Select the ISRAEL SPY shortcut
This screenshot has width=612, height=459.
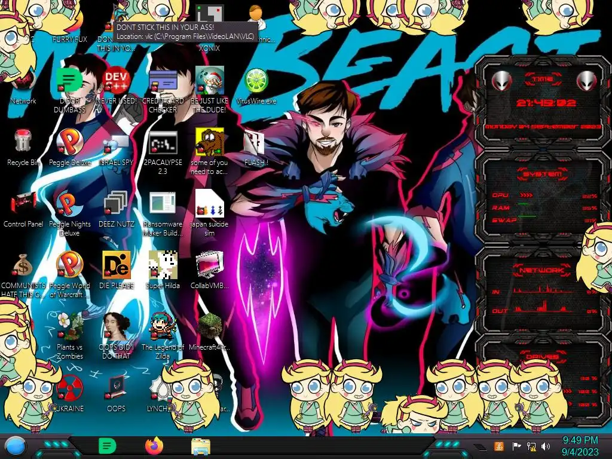pos(117,150)
